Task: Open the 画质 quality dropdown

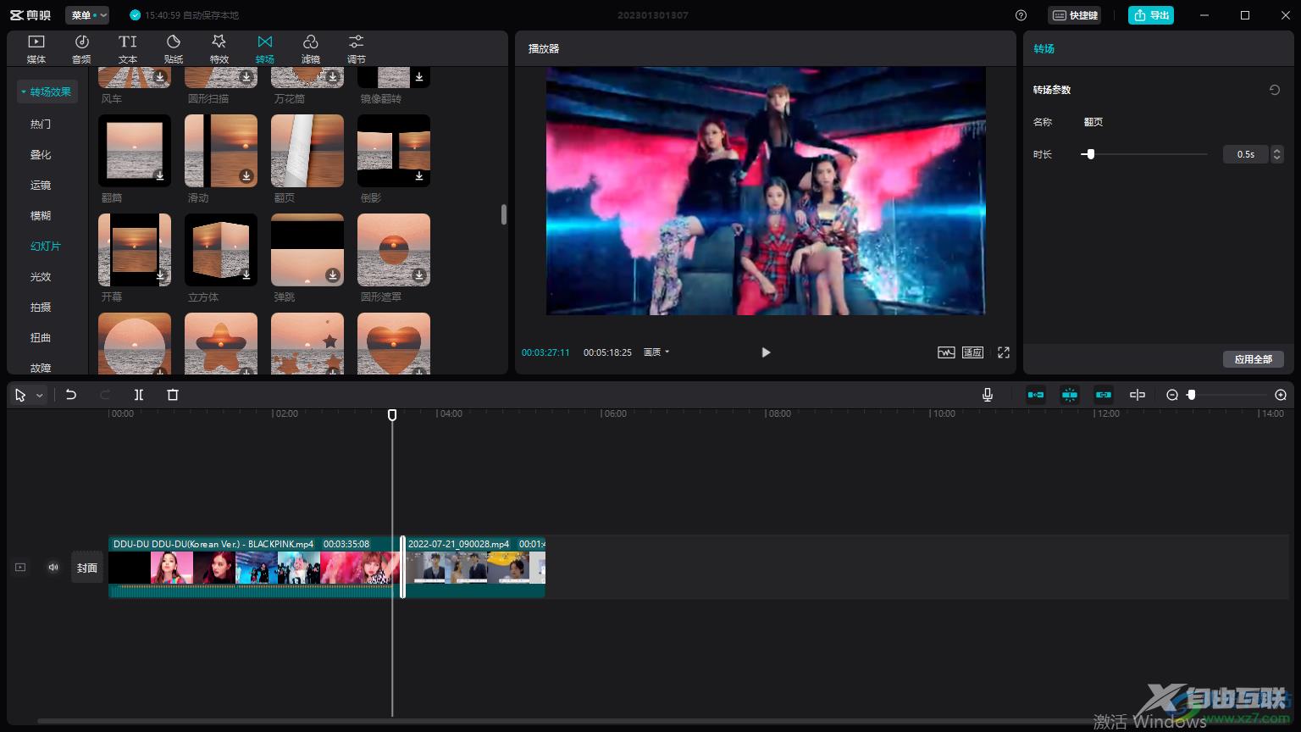Action: [656, 352]
